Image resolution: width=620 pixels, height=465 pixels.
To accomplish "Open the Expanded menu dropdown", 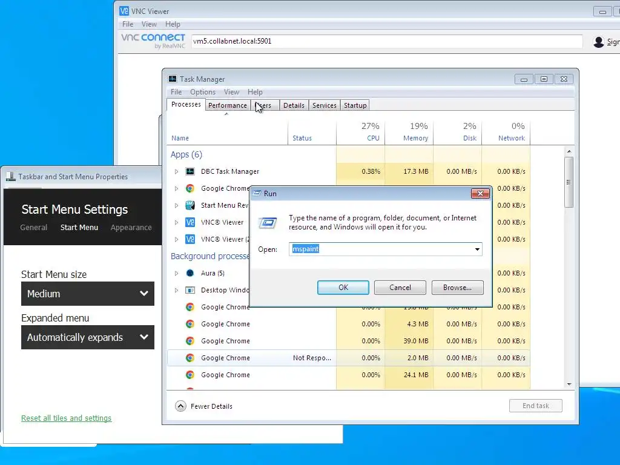I will (88, 337).
